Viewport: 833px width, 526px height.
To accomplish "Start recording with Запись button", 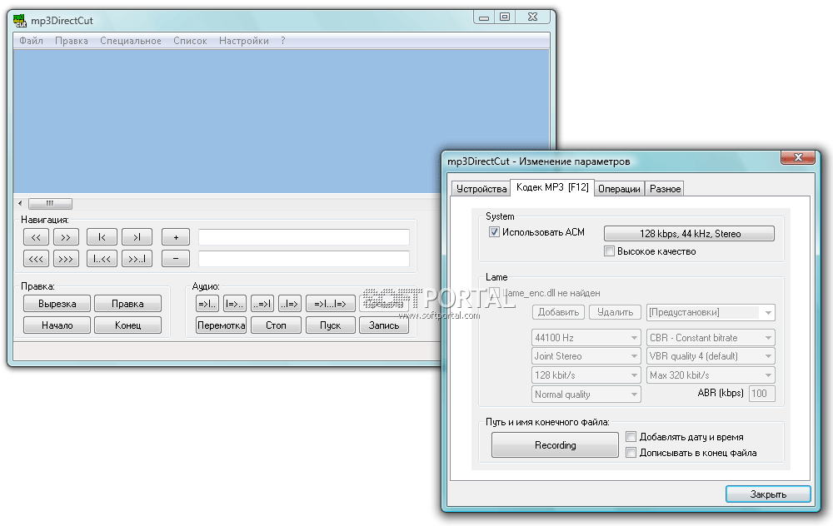I will pyautogui.click(x=383, y=325).
